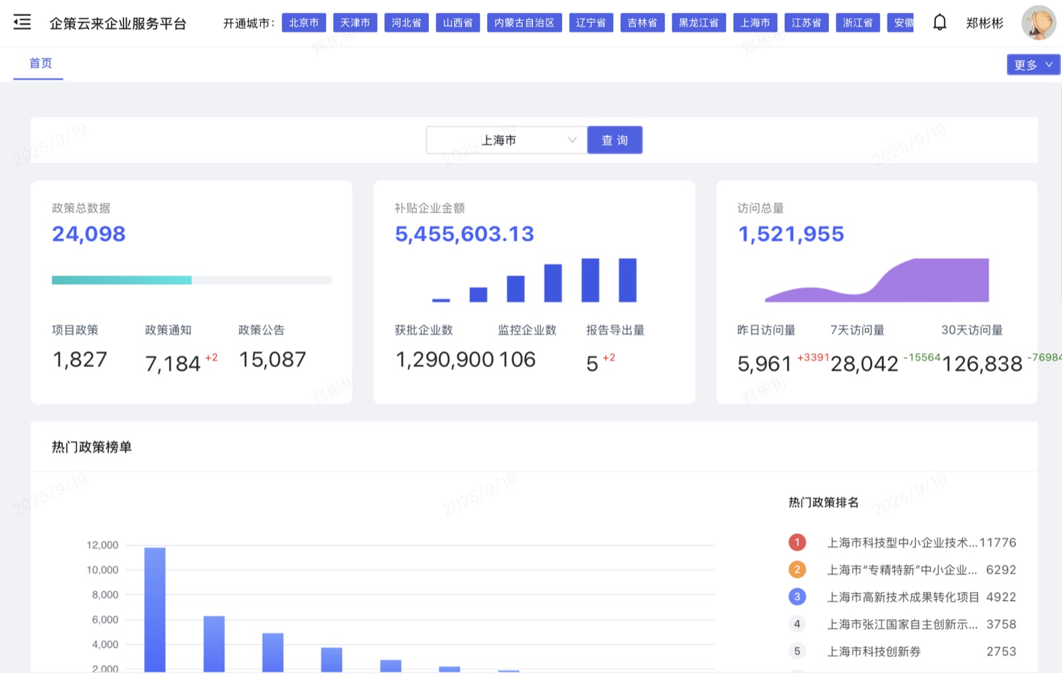Select 江苏省 province tag
Viewport: 1062px width, 679px height.
(806, 23)
